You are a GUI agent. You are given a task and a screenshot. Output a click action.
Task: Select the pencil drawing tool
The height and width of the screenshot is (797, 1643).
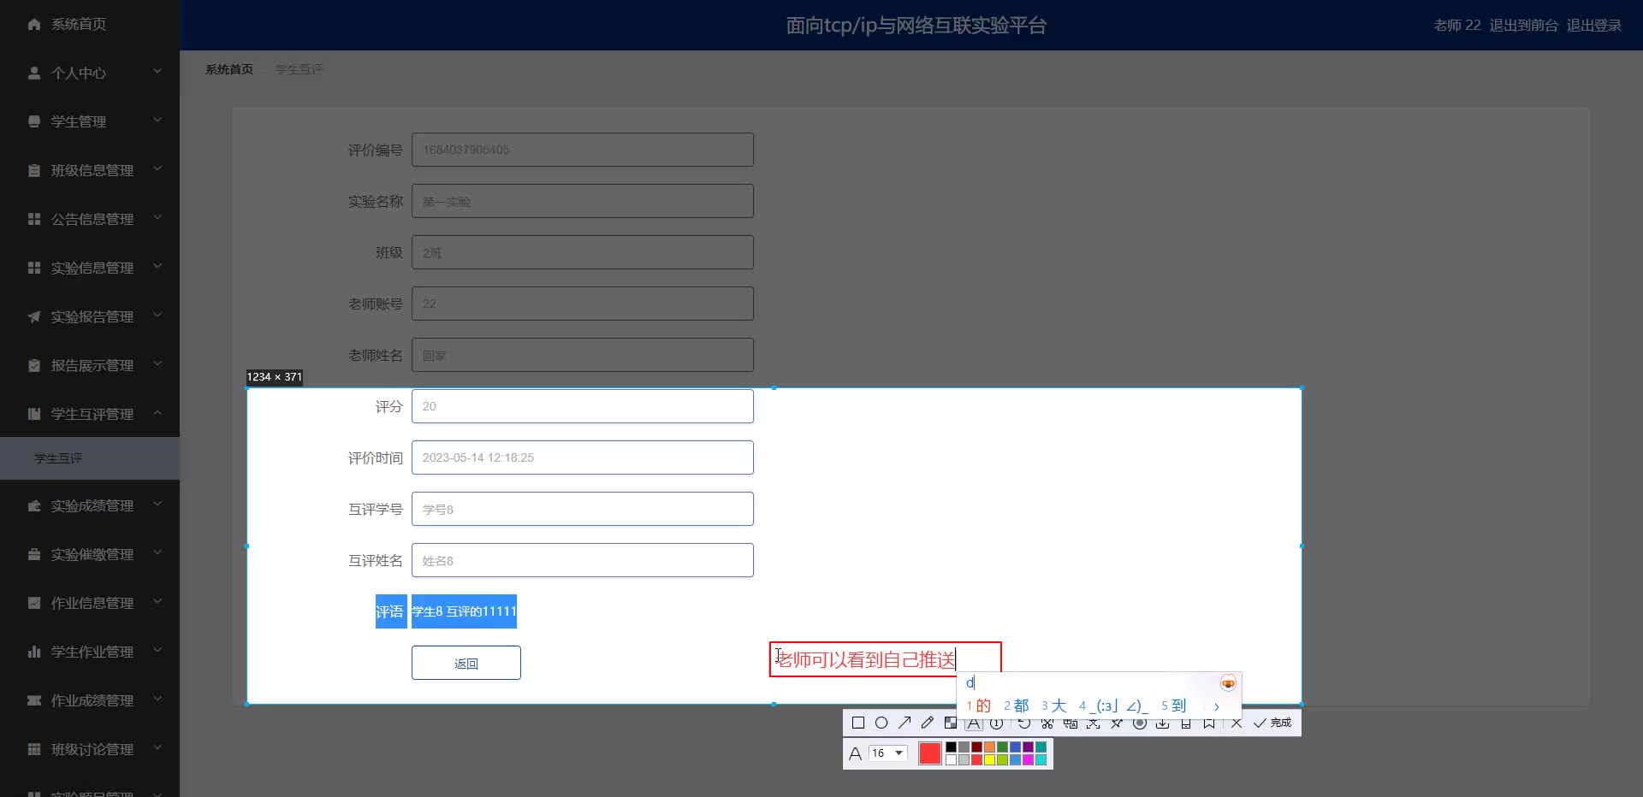(928, 723)
